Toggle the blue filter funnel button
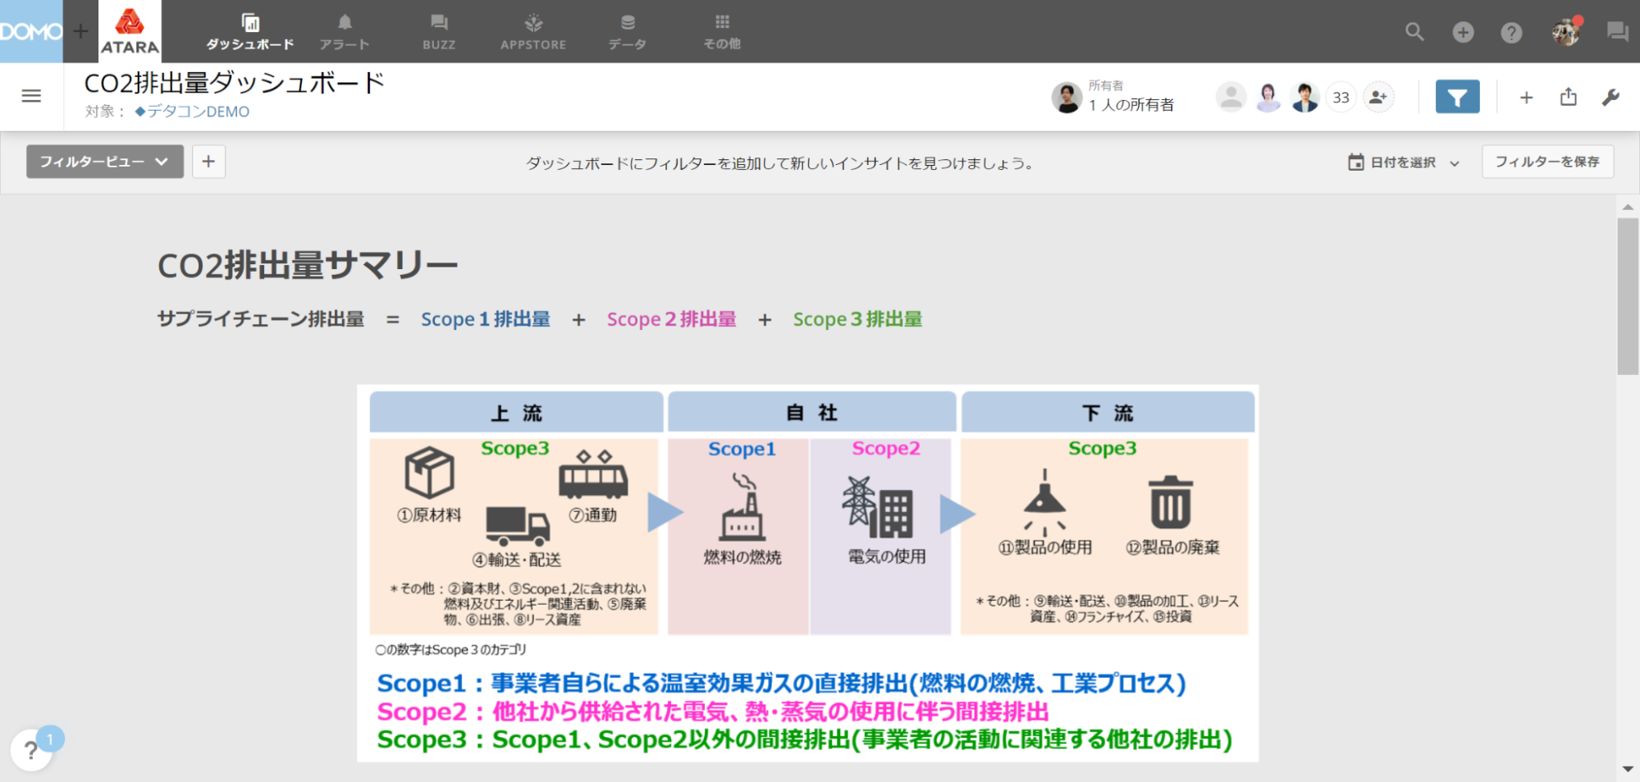The width and height of the screenshot is (1640, 782). pyautogui.click(x=1457, y=97)
